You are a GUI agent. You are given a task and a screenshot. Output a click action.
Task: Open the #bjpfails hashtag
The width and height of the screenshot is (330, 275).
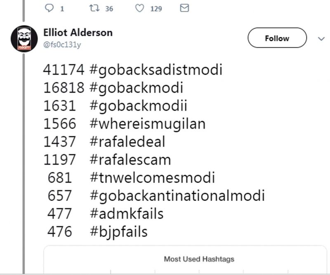(x=118, y=232)
